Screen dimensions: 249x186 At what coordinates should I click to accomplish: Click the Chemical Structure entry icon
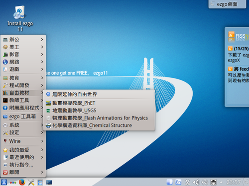[x=48, y=125]
